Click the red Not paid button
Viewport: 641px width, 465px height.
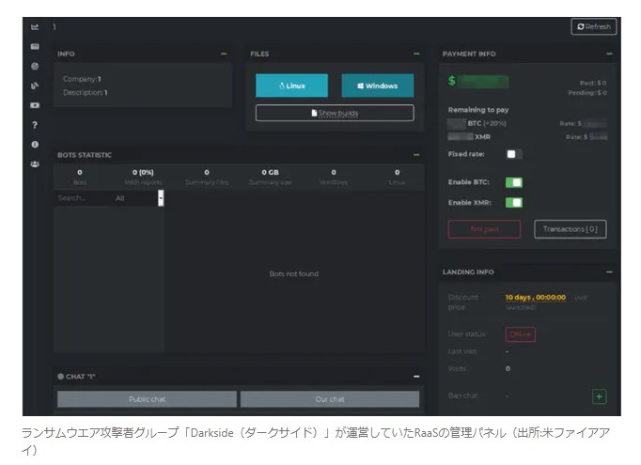point(484,229)
